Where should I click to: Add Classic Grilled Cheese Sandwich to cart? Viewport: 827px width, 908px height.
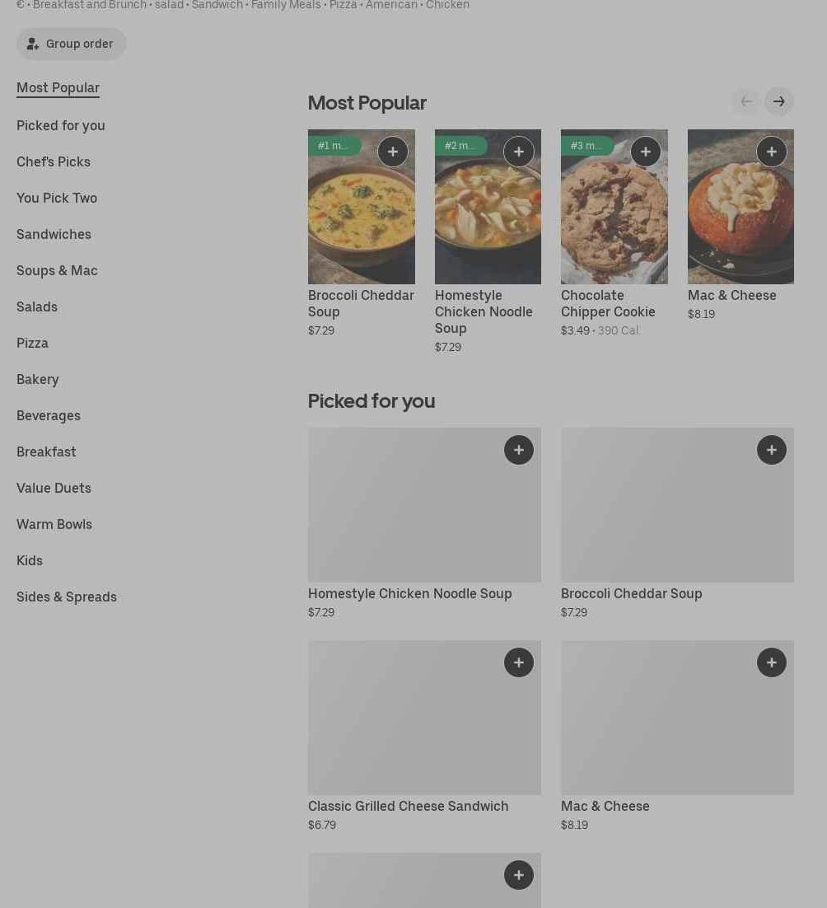[x=519, y=662]
